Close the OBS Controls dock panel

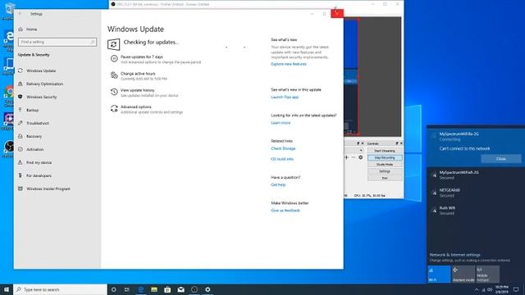click(x=401, y=143)
